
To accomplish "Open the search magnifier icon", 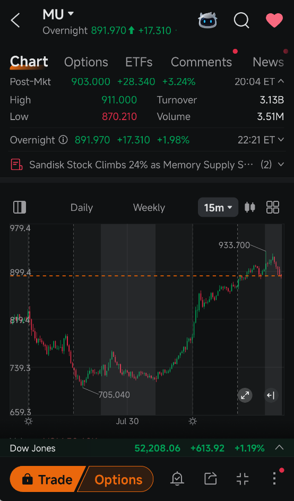I will (x=241, y=20).
